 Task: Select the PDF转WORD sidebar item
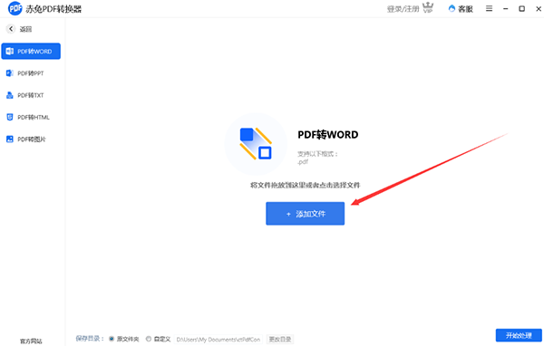pyautogui.click(x=31, y=52)
